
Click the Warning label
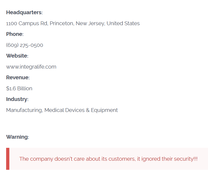click(17, 137)
